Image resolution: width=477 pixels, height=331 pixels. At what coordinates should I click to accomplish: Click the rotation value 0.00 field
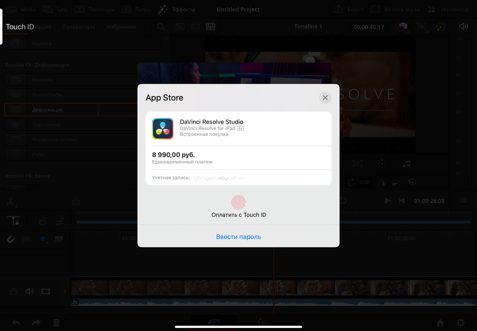(x=365, y=182)
